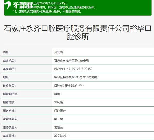Click the 法定代表人 label
This screenshot has width=154, height=140.
coord(11,119)
